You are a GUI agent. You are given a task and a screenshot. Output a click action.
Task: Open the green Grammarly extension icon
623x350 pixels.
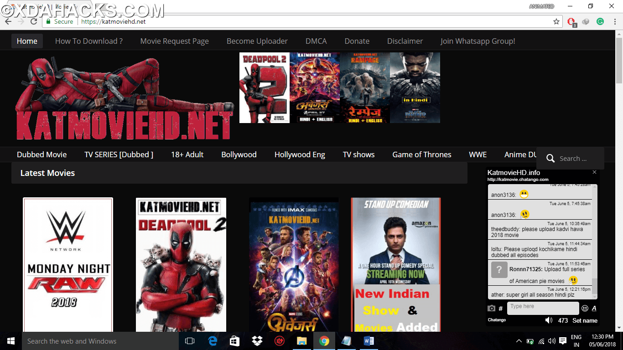(x=600, y=21)
